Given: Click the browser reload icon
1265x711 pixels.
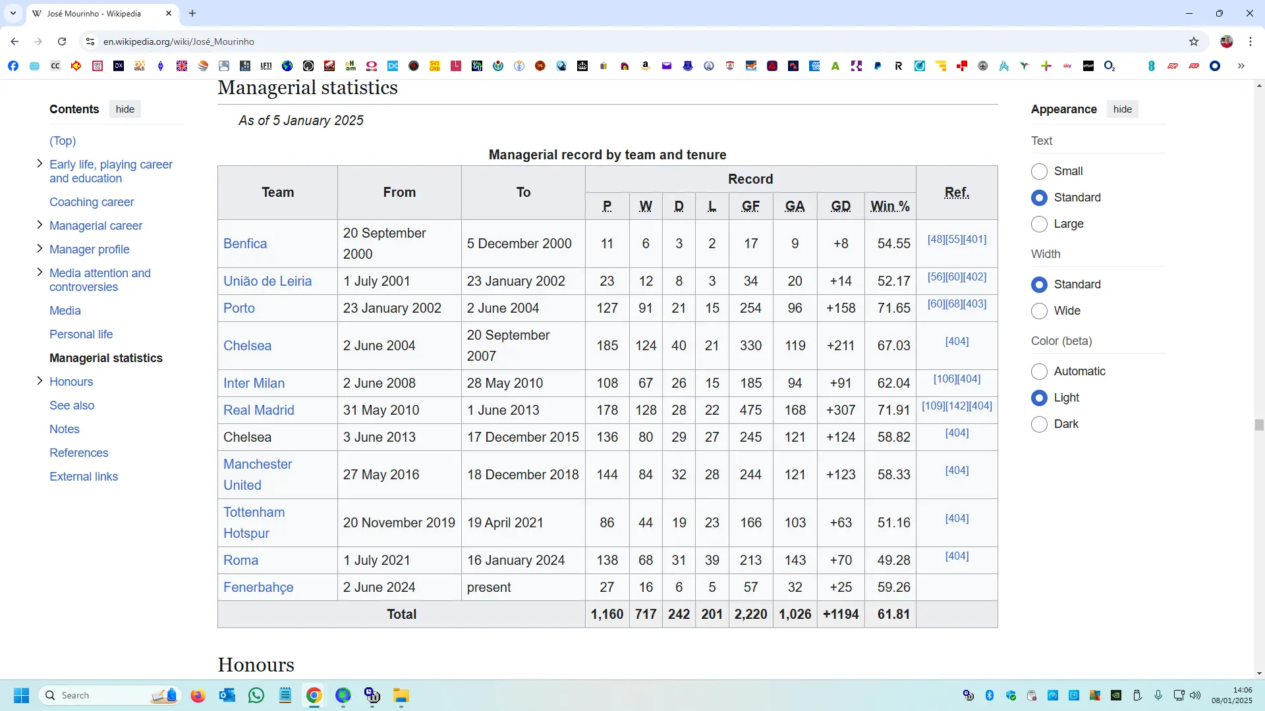Looking at the screenshot, I should 62,41.
